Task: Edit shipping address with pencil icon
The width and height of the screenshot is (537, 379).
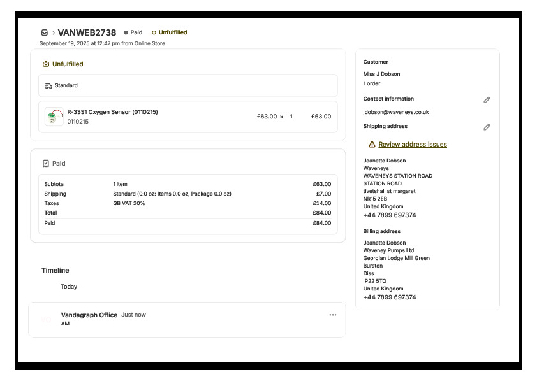Action: (x=487, y=127)
